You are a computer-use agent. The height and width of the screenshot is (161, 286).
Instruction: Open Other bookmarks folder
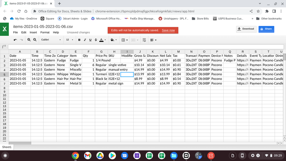pyautogui.click(x=269, y=19)
